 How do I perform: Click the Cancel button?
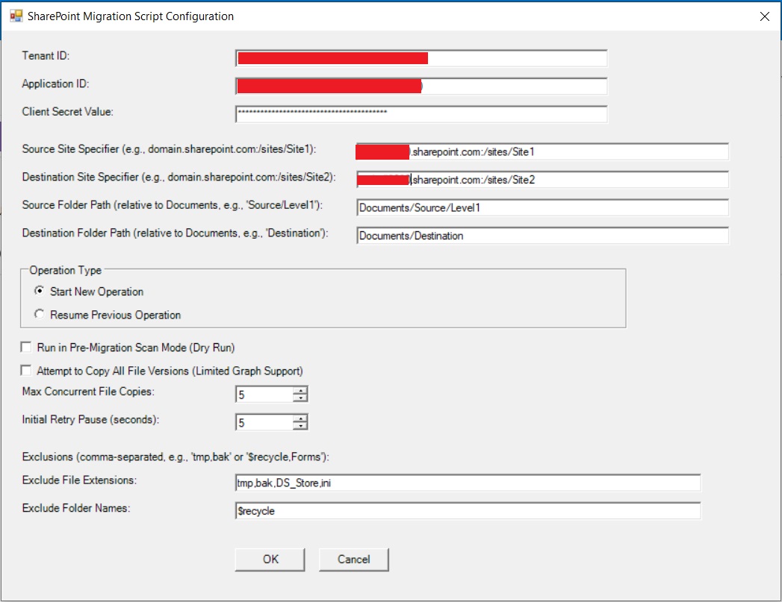pos(353,559)
